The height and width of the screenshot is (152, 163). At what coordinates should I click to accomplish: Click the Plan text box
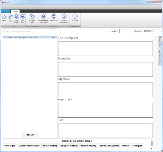(x=105, y=131)
